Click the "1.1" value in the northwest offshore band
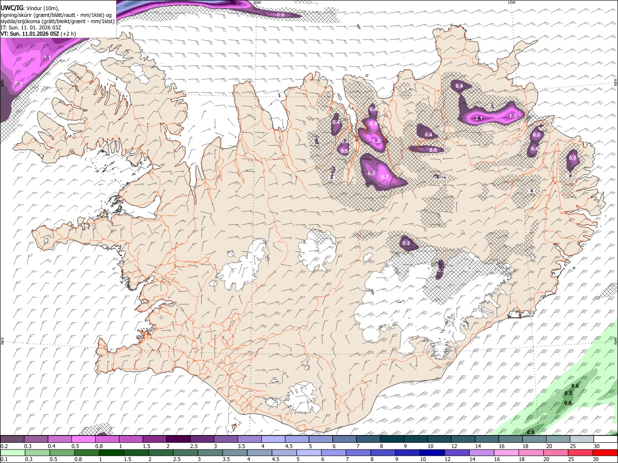The image size is (618, 463). pos(47,58)
